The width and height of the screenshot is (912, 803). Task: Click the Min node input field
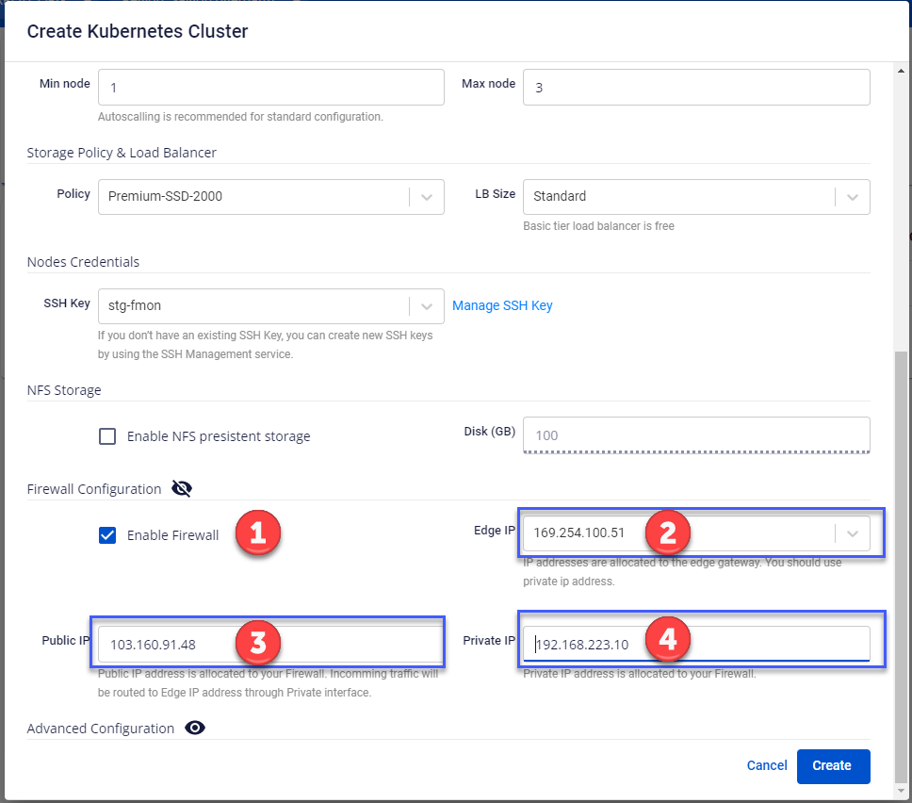(x=270, y=87)
